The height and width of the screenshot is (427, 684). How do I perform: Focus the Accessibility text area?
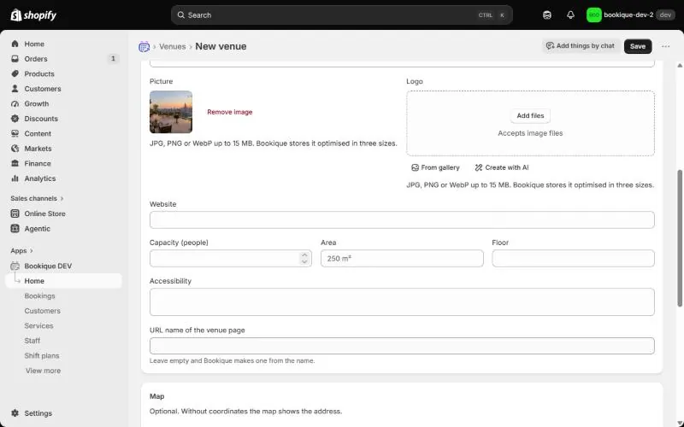pyautogui.click(x=402, y=302)
